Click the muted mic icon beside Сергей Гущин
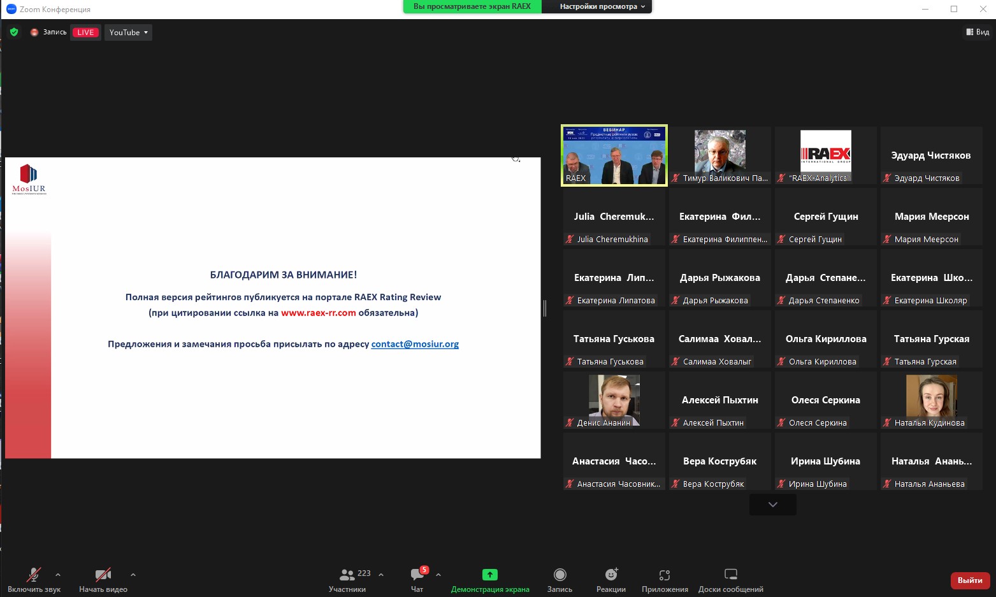 (781, 240)
